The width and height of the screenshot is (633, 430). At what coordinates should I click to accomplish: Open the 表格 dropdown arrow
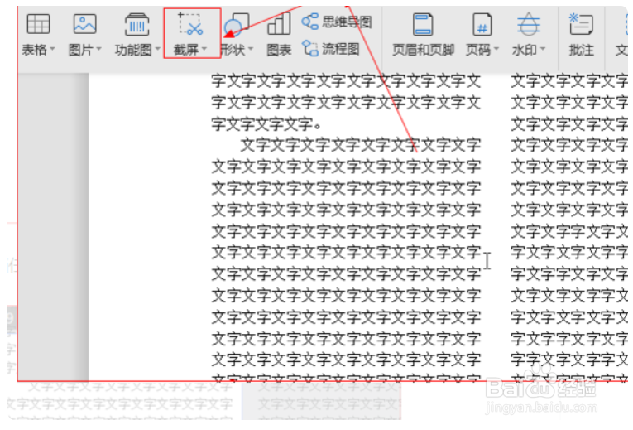point(52,50)
